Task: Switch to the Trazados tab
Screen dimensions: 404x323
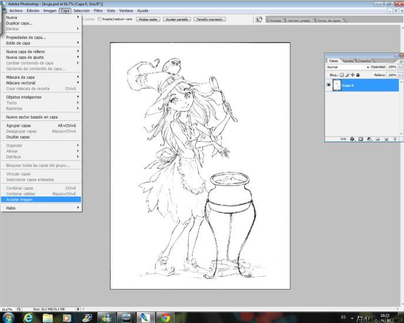Action: (365, 60)
